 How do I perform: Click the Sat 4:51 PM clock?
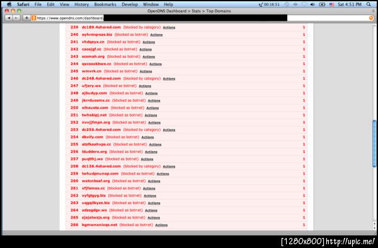click(x=350, y=4)
